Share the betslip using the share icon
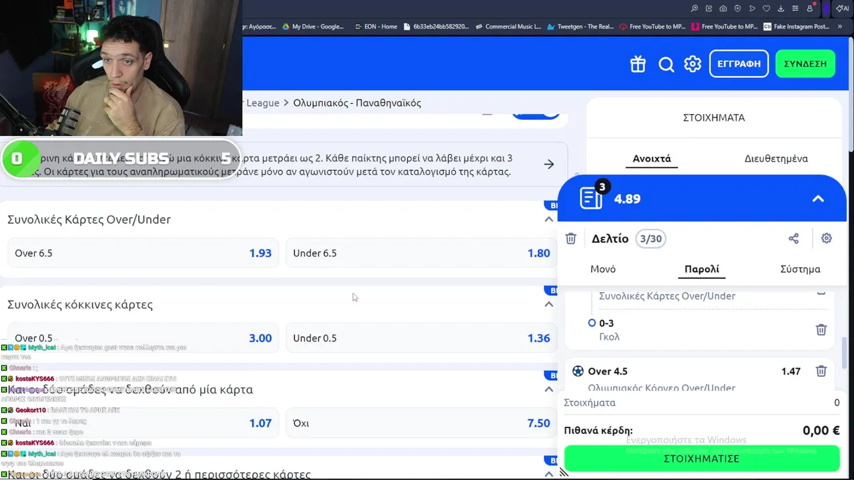Image resolution: width=854 pixels, height=480 pixels. (793, 239)
